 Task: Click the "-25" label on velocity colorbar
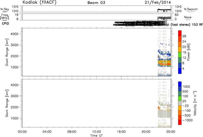click(x=185, y=106)
